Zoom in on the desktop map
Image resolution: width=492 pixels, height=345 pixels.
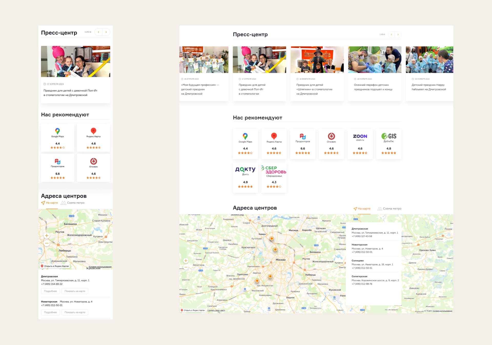click(x=186, y=261)
